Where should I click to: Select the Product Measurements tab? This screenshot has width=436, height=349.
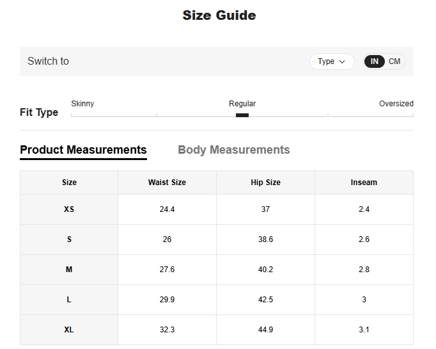click(x=83, y=150)
